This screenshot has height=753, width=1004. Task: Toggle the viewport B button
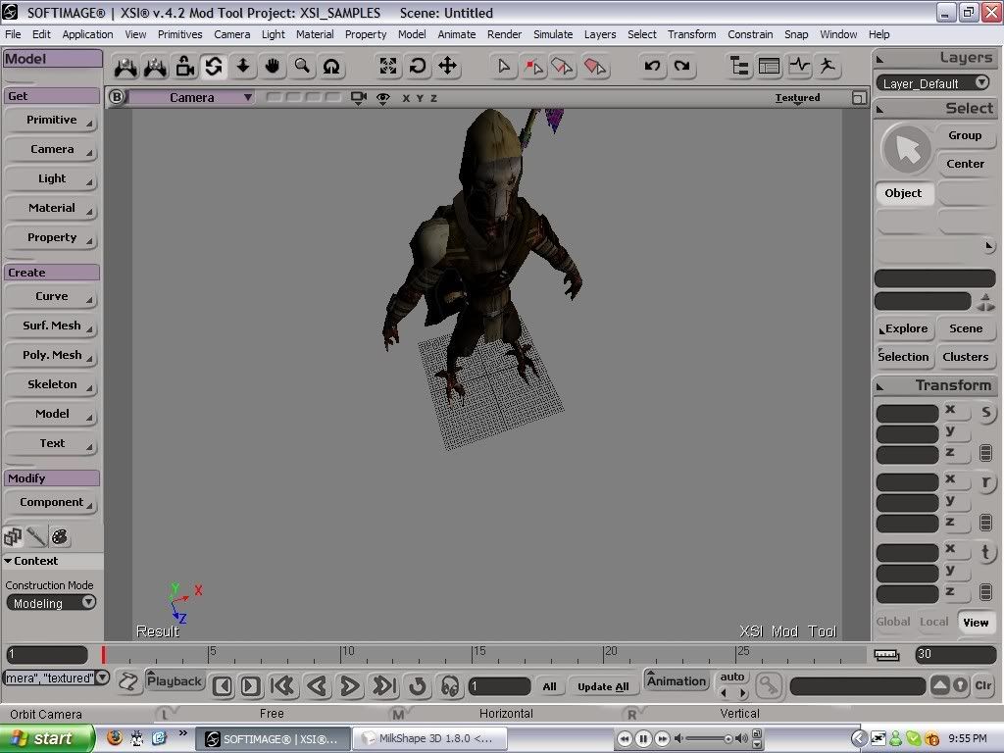pos(117,97)
